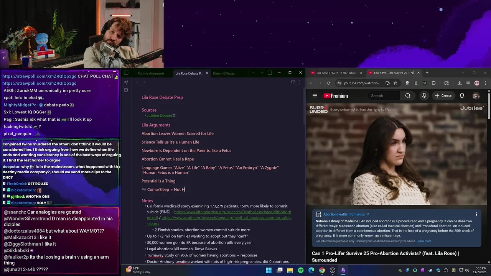This screenshot has height=276, width=491.
Task: Open Abortion health information panel link
Action: coord(346,214)
